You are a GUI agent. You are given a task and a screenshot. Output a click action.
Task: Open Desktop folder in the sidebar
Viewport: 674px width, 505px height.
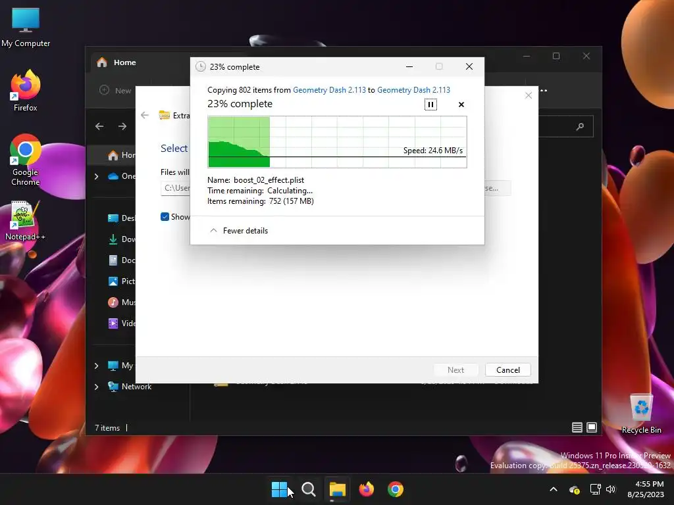click(120, 218)
